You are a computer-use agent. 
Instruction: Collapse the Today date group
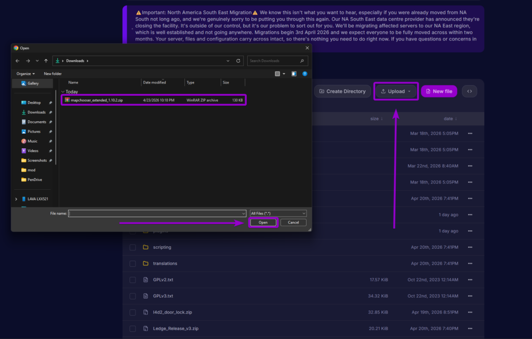(x=64, y=91)
